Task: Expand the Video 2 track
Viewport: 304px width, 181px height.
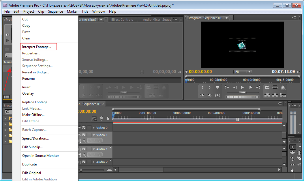Action: point(94,128)
